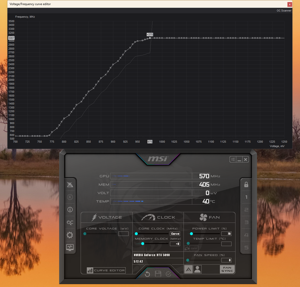
Task: Click the temp limit value field
Action: [x=226, y=244]
